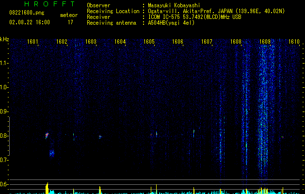Click the 1.1 kHz frequency label

4,63
